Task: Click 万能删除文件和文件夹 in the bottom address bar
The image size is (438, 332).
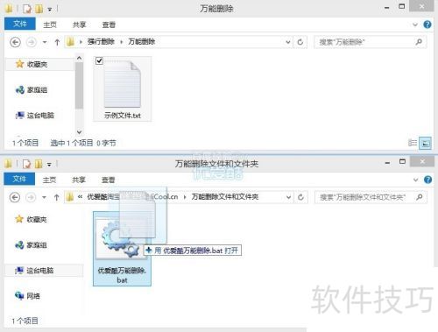Action: pyautogui.click(x=225, y=197)
